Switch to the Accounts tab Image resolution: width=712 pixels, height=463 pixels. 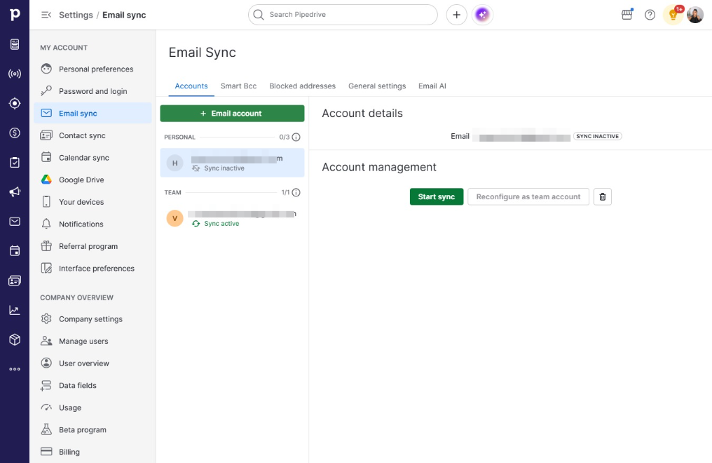click(x=191, y=86)
